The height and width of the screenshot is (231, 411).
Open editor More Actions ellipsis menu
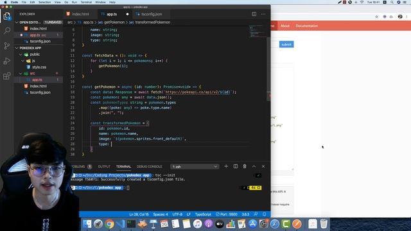click(x=263, y=14)
